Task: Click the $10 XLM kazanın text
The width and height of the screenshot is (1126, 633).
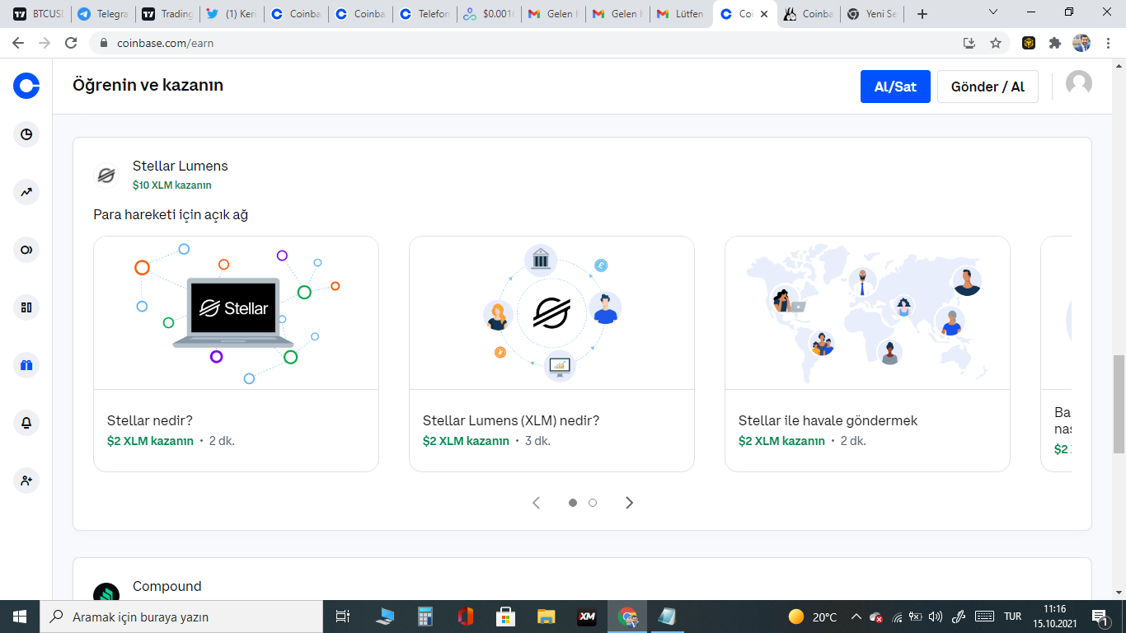Action: (x=172, y=185)
